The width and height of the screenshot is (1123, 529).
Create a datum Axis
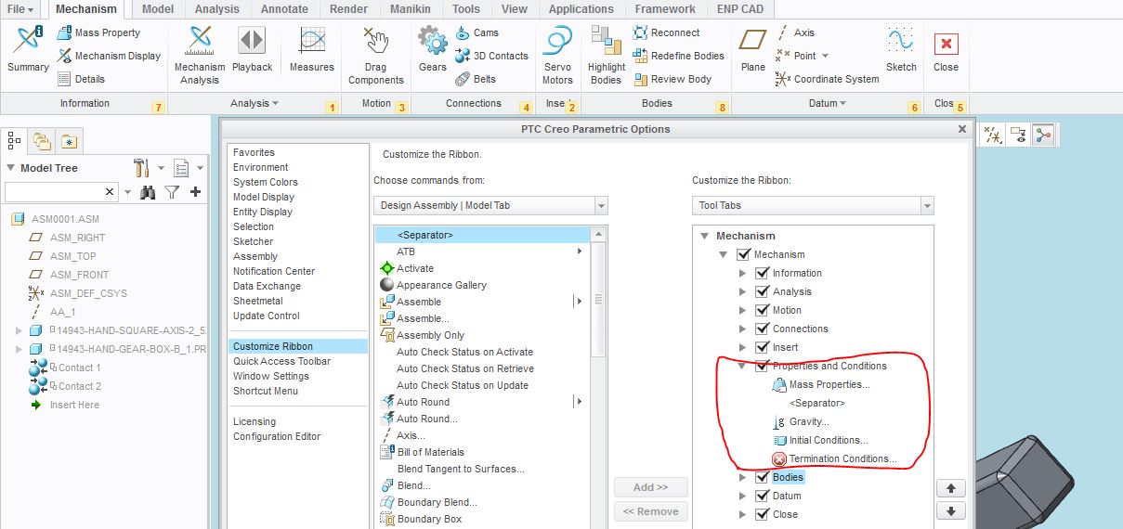[x=795, y=32]
